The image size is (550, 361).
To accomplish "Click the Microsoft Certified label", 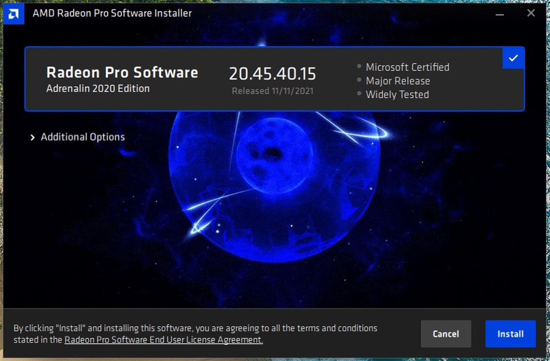I will coord(407,67).
